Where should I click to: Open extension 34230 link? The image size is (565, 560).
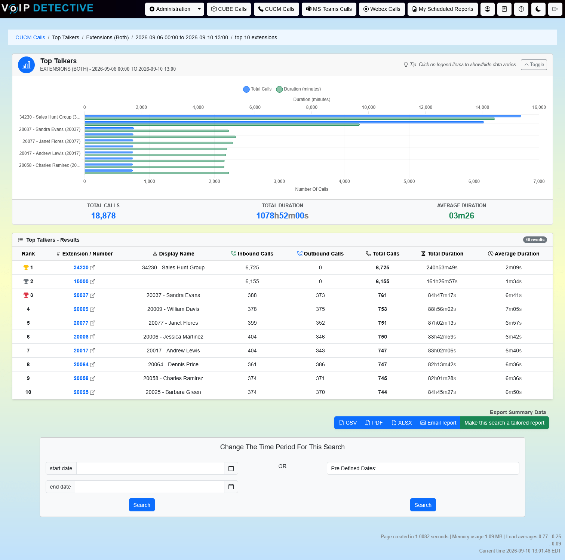pyautogui.click(x=81, y=267)
